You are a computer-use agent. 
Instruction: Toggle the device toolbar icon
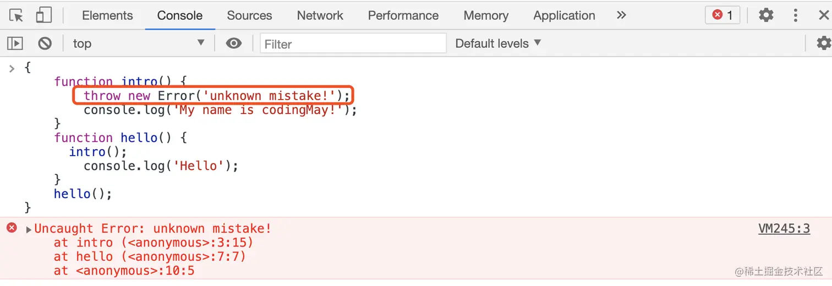tap(43, 15)
